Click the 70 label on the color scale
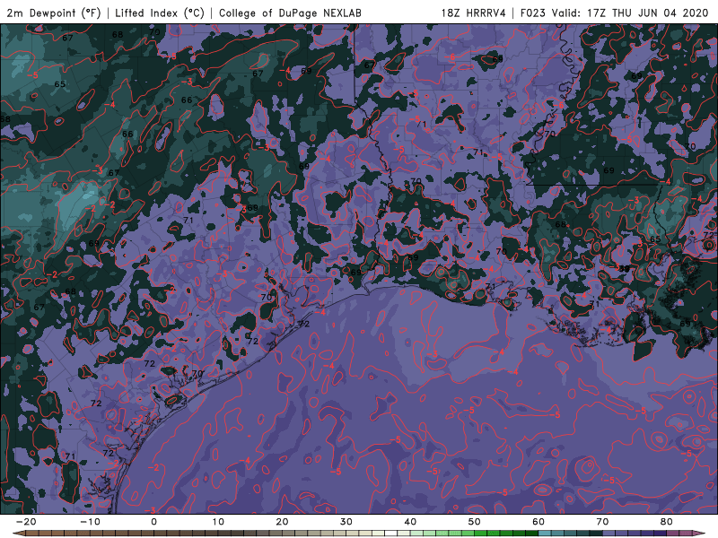718x538 pixels. tap(602, 522)
